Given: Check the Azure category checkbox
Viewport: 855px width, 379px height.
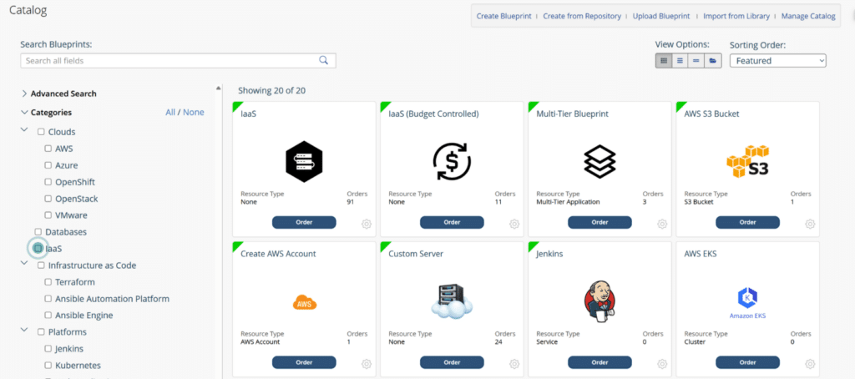Looking at the screenshot, I should pos(48,165).
